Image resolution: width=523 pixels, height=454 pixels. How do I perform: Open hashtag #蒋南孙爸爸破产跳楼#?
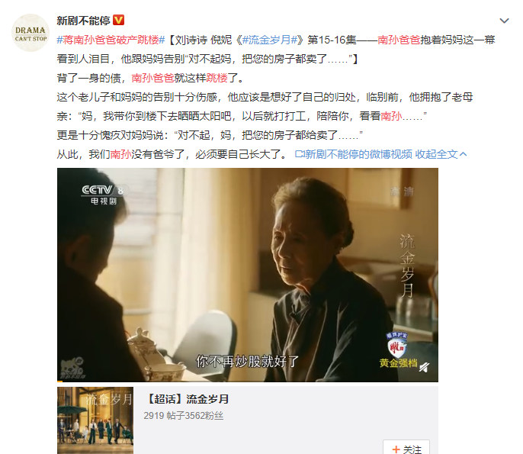[x=111, y=40]
